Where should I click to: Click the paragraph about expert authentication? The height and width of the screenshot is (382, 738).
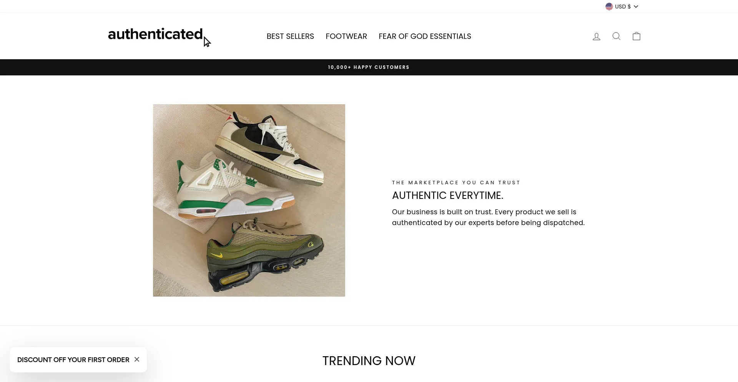tap(488, 217)
